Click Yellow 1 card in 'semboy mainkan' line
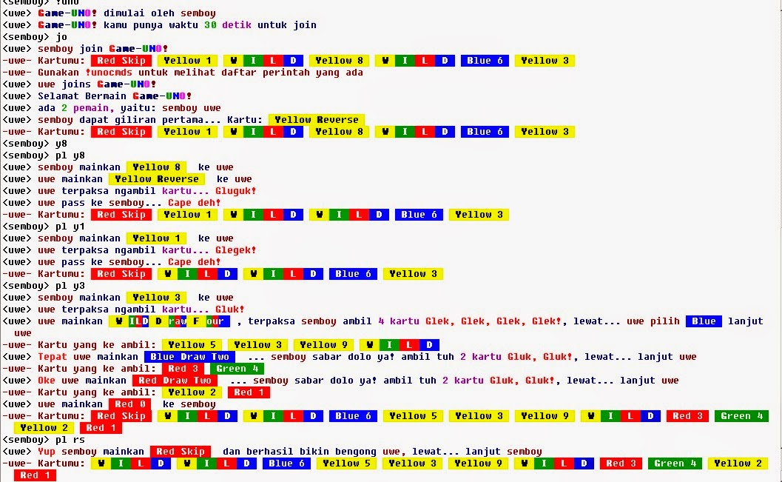This screenshot has height=482, width=782. click(156, 238)
